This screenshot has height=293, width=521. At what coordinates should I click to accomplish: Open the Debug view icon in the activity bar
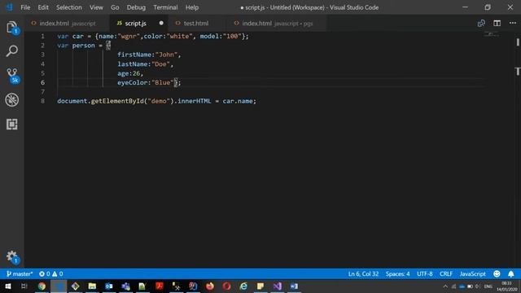pyautogui.click(x=12, y=99)
